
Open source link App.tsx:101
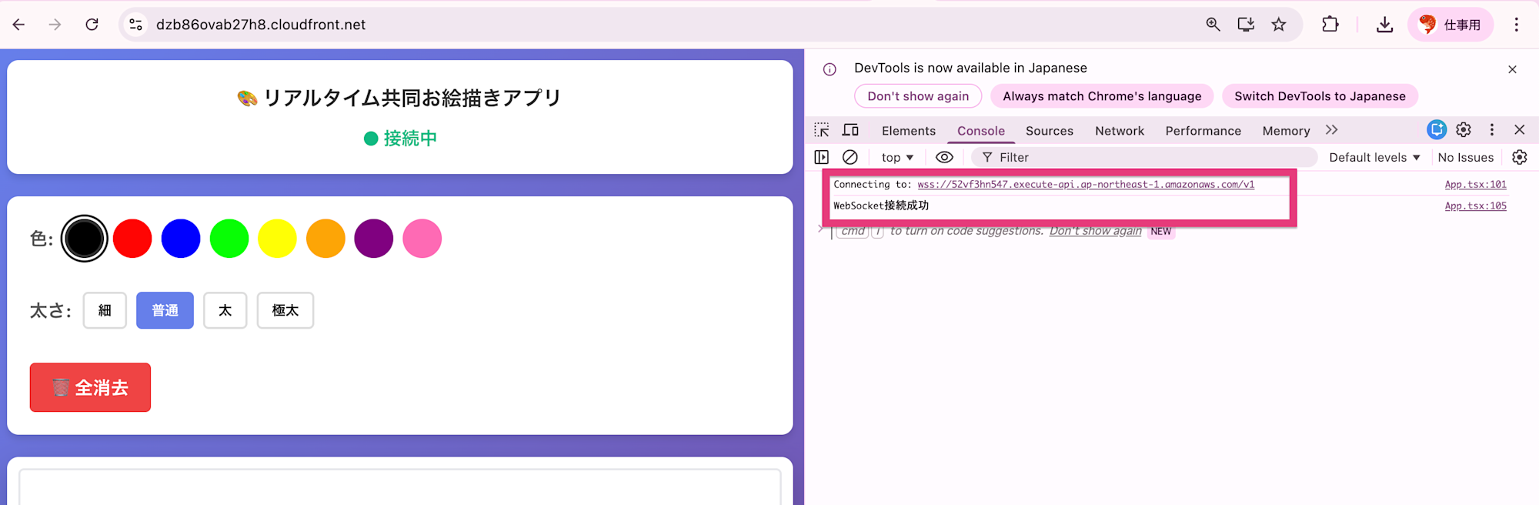click(1475, 185)
